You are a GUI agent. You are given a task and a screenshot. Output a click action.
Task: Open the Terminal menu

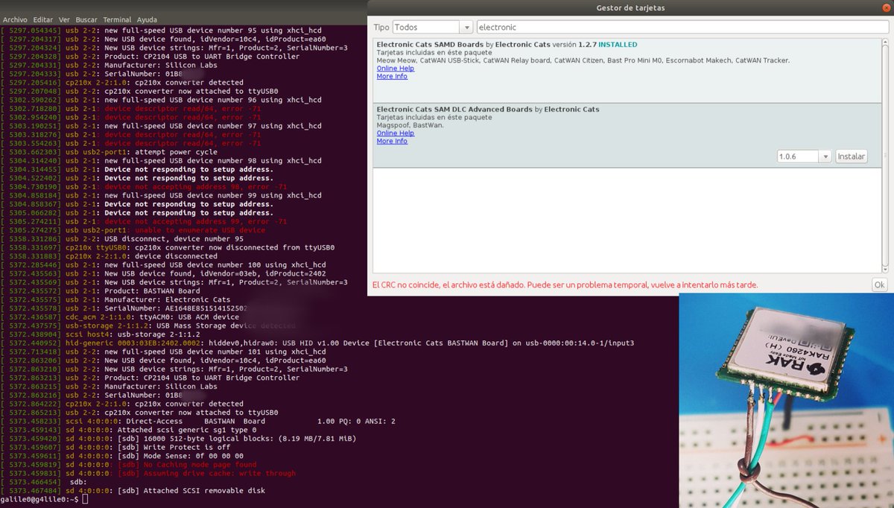[117, 19]
